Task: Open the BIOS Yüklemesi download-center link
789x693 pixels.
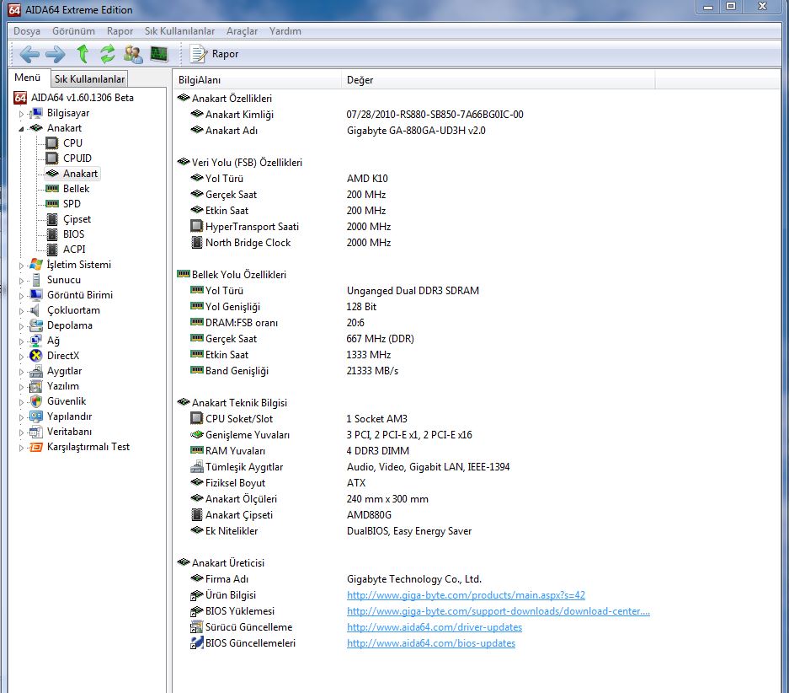Action: 498,611
